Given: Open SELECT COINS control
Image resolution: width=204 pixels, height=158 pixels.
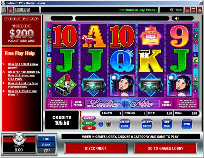Looking at the screenshot, I should point(147,124).
